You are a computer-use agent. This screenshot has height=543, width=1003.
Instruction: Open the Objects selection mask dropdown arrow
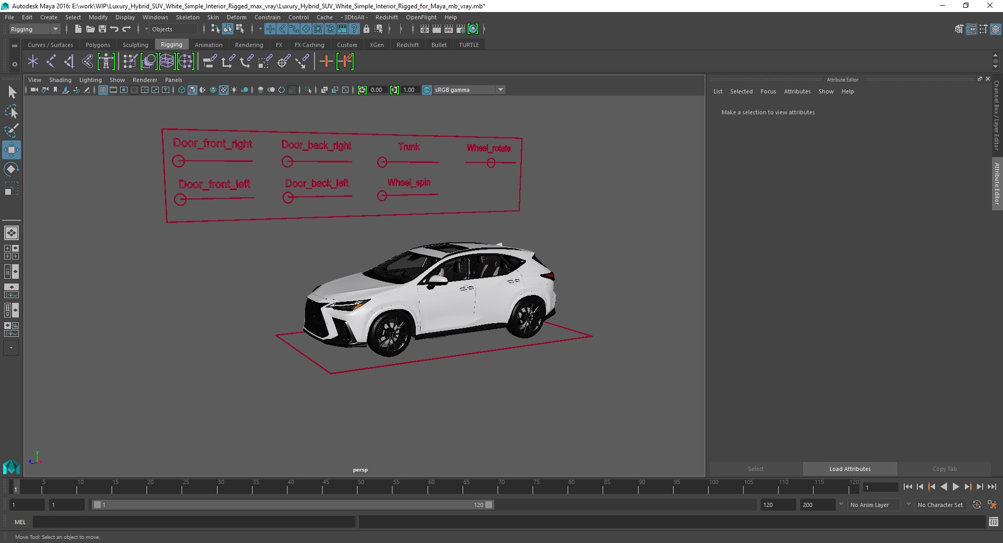pos(146,29)
